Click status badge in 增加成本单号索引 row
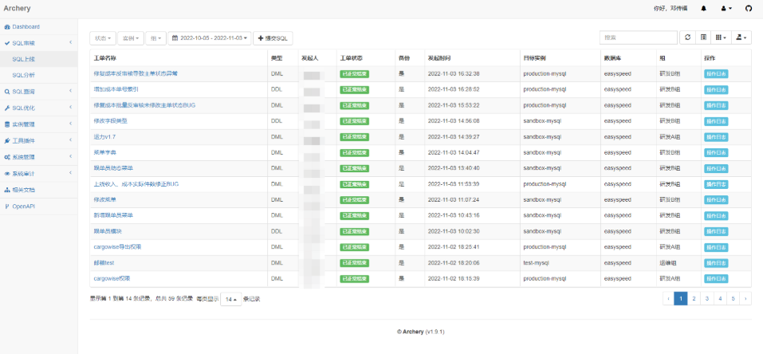This screenshot has height=354, width=763. [354, 89]
